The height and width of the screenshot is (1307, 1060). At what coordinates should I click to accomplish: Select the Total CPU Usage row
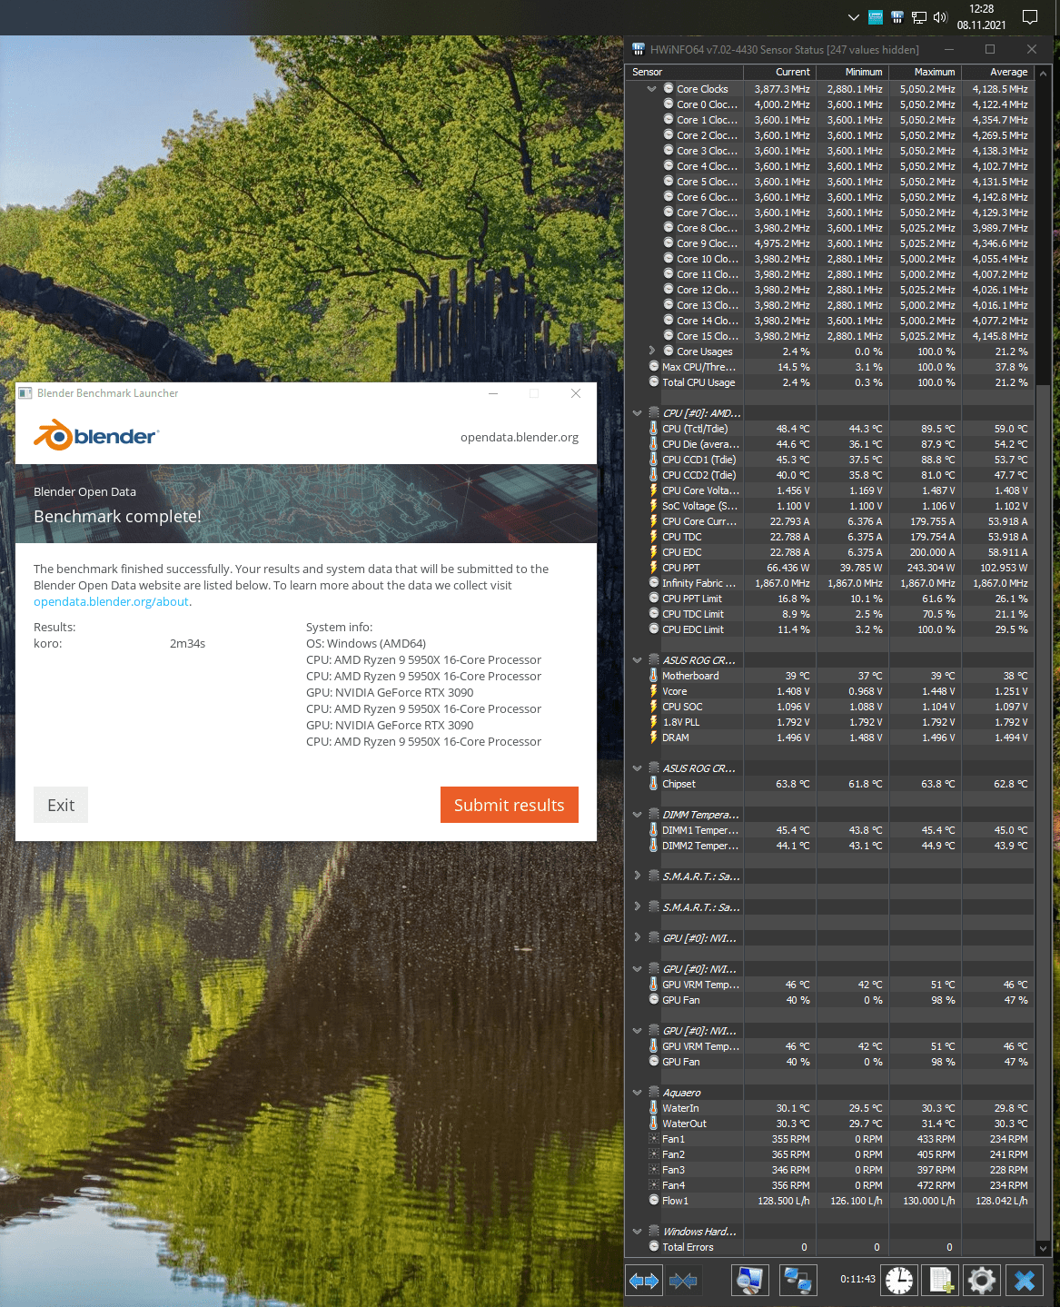(830, 382)
